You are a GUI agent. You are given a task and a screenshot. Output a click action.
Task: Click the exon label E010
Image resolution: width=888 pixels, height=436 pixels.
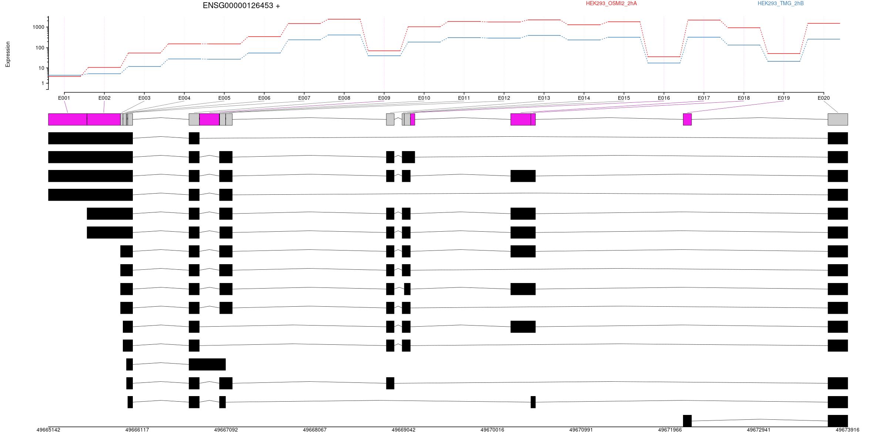point(424,98)
